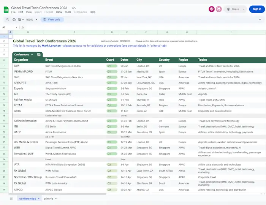
Task: Click the red anonymous user avatar
Action: 212,9
